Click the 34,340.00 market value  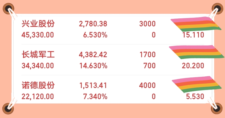click(x=38, y=66)
